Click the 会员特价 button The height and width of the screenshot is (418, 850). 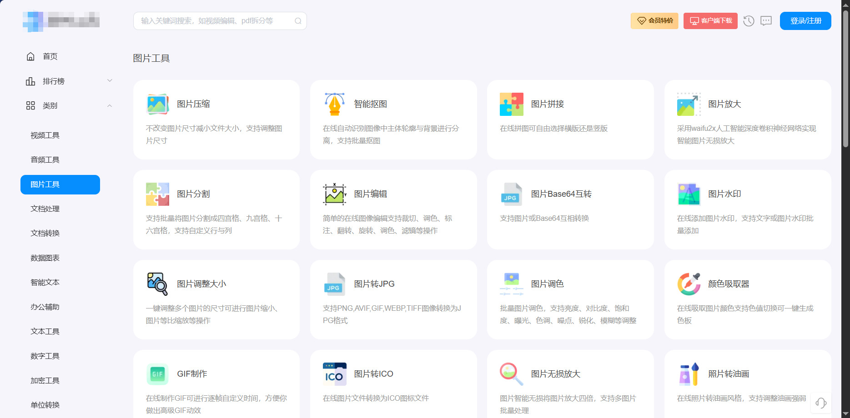(654, 21)
